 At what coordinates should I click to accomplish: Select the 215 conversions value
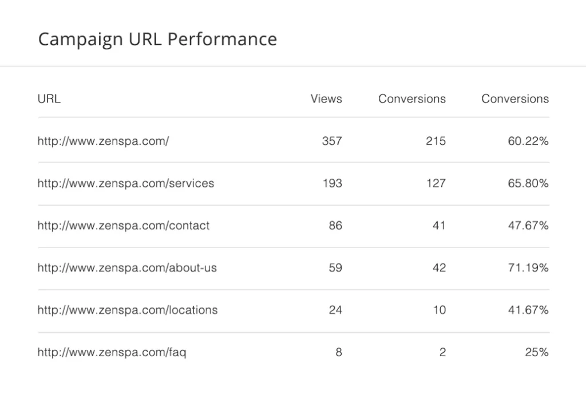coord(435,141)
